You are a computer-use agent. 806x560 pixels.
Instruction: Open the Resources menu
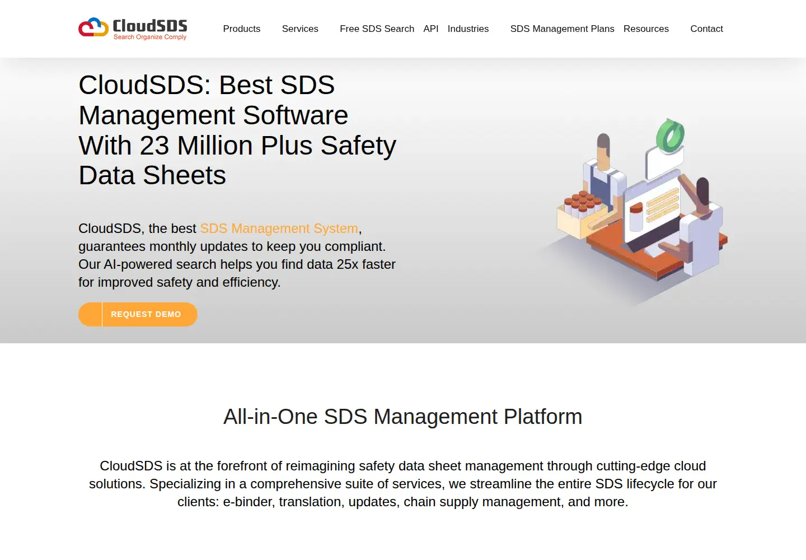coord(646,29)
